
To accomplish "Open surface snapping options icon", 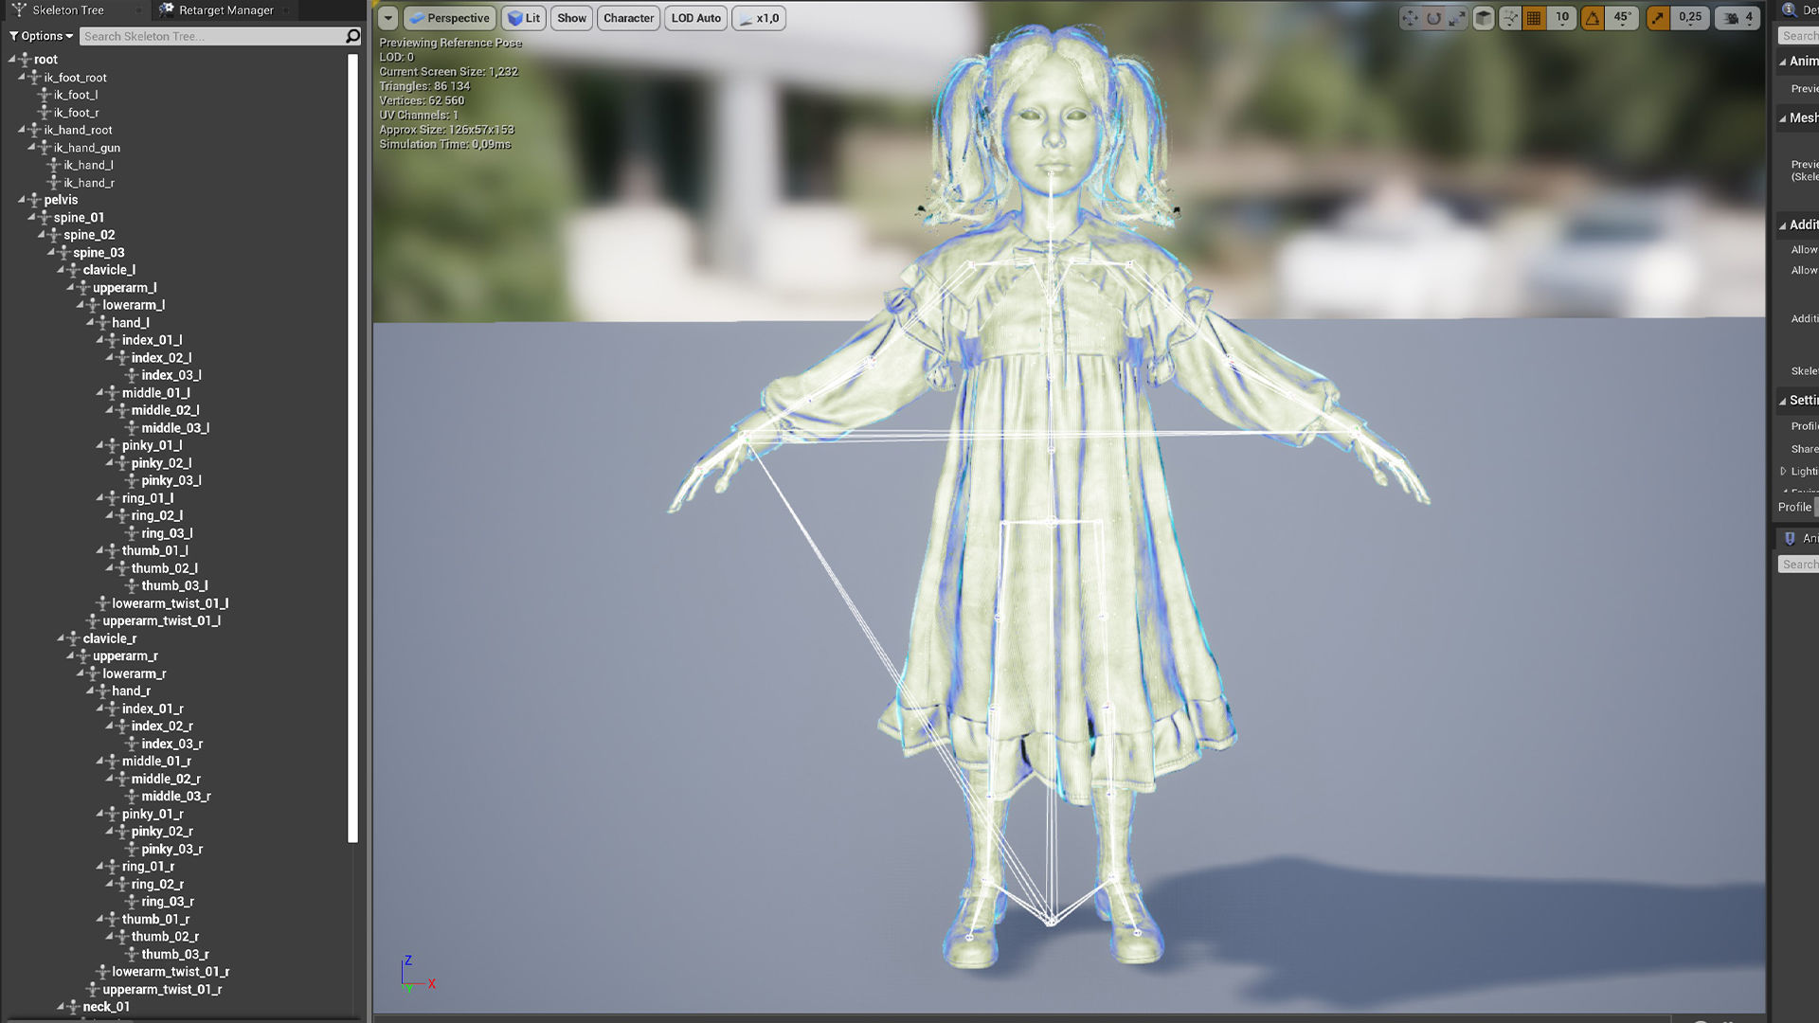I will (x=1510, y=18).
